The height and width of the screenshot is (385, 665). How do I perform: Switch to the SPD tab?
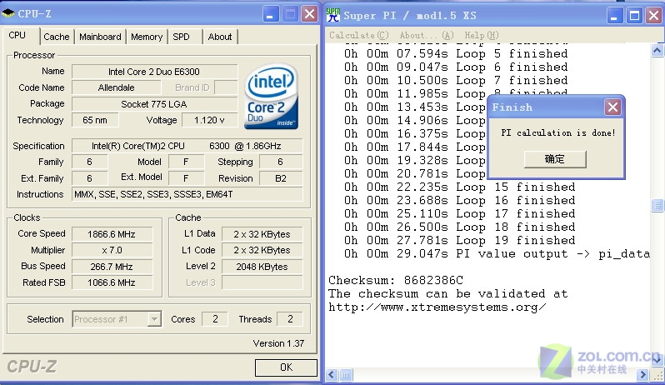(181, 37)
